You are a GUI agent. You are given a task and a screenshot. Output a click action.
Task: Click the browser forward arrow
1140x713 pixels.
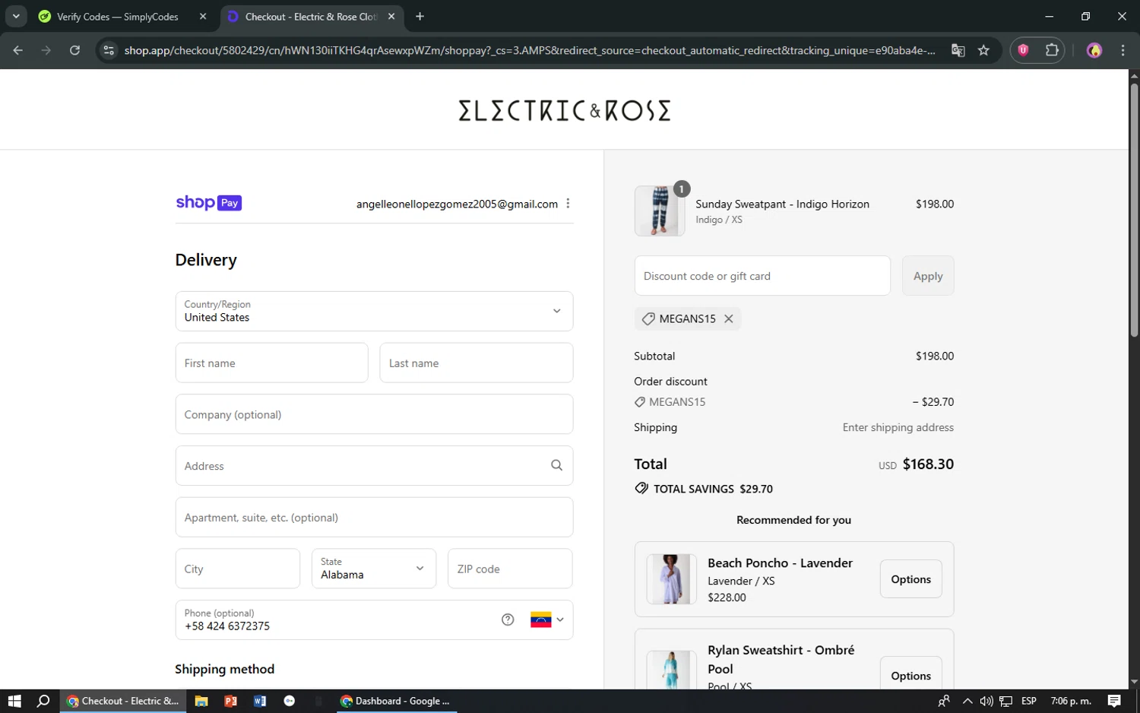pyautogui.click(x=46, y=50)
